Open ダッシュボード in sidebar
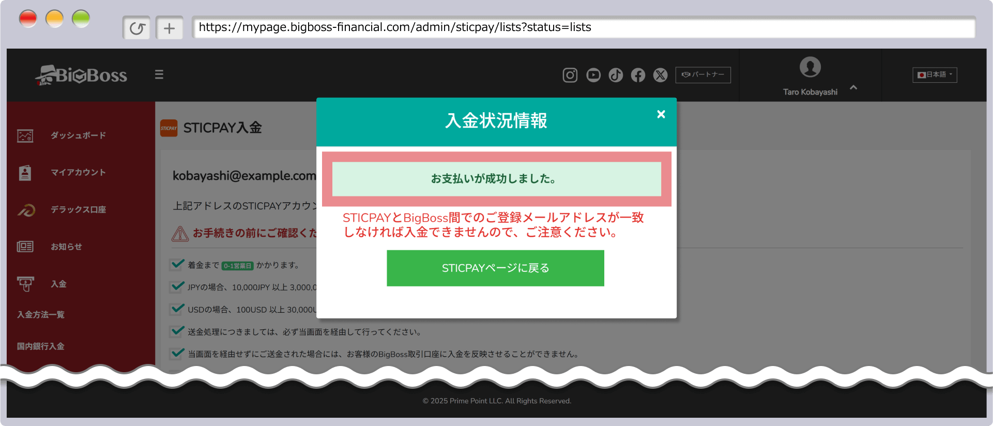The height and width of the screenshot is (426, 993). coord(78,135)
